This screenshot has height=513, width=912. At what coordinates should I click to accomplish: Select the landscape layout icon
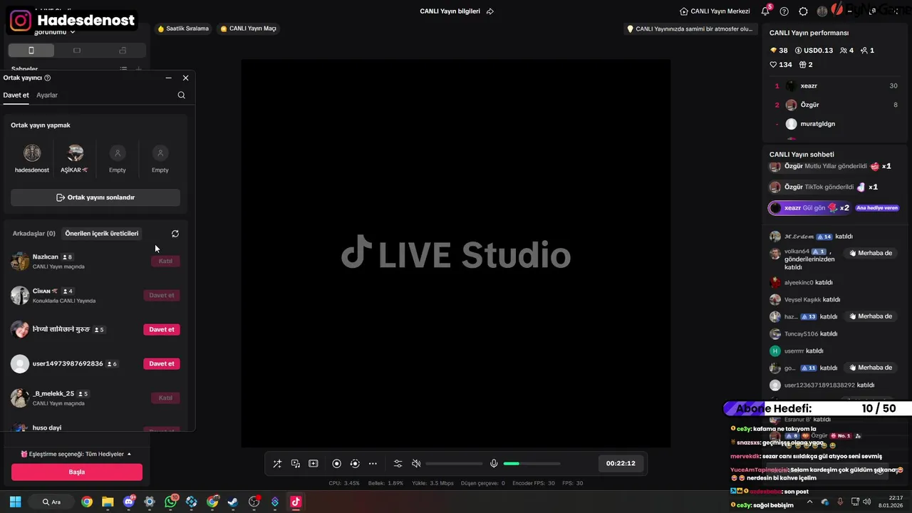[x=77, y=50]
